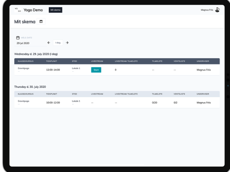Viewport: 230px width, 172px height.
Task: Go to next day with right arrow
Action: [67, 43]
